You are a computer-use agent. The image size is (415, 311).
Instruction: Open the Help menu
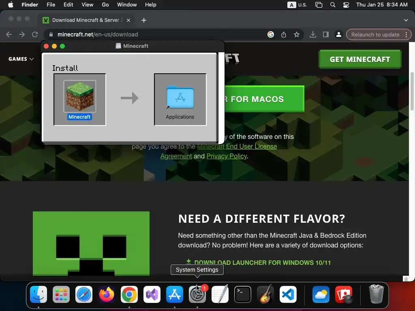tap(151, 5)
